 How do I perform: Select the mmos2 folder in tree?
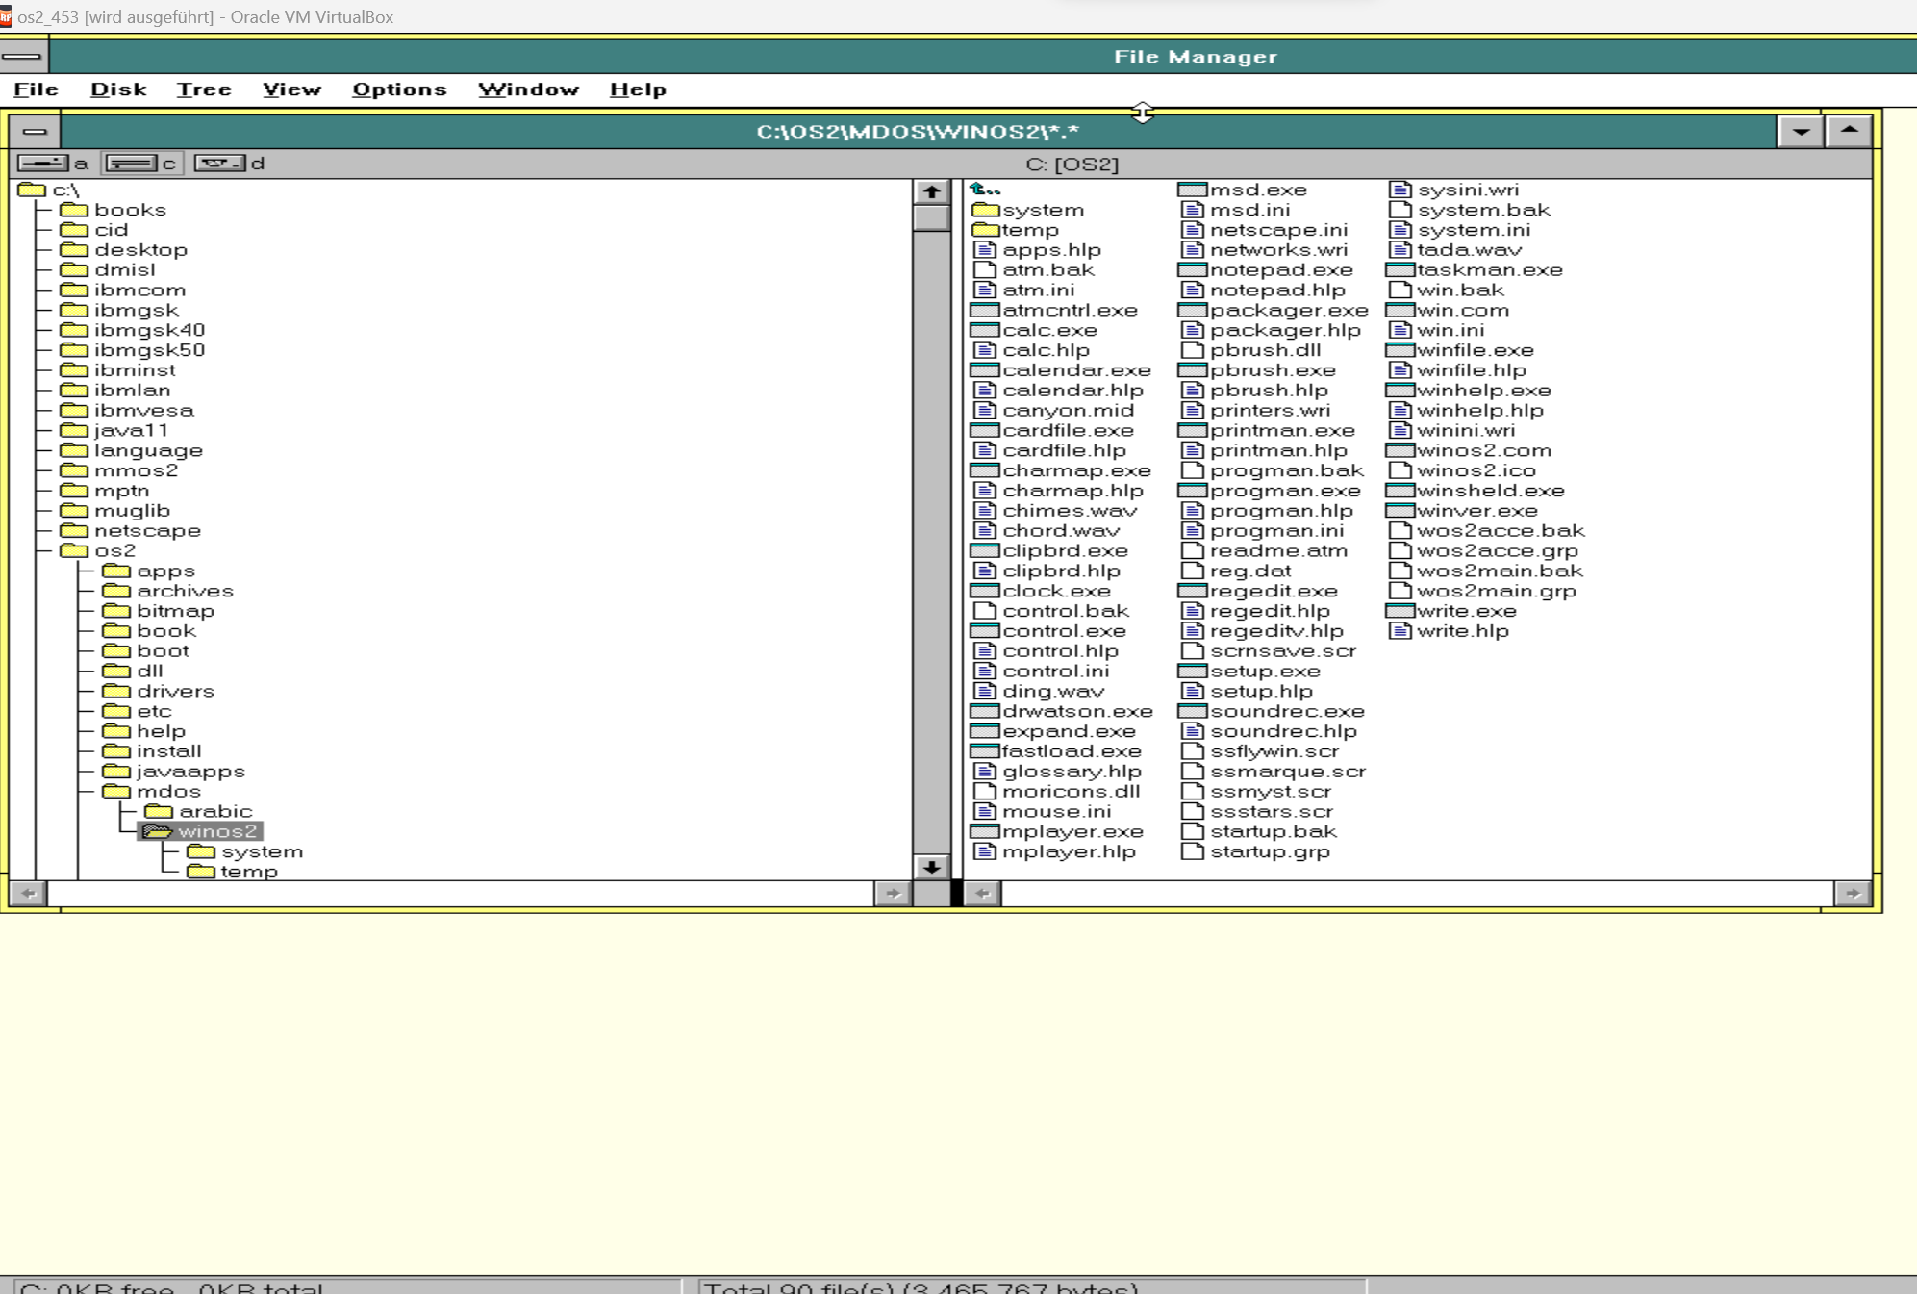pyautogui.click(x=119, y=470)
